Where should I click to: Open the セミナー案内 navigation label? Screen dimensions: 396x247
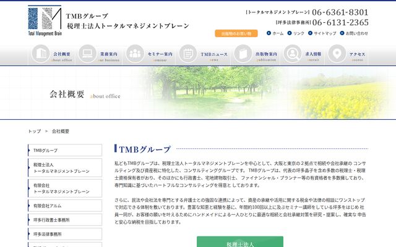click(x=160, y=54)
